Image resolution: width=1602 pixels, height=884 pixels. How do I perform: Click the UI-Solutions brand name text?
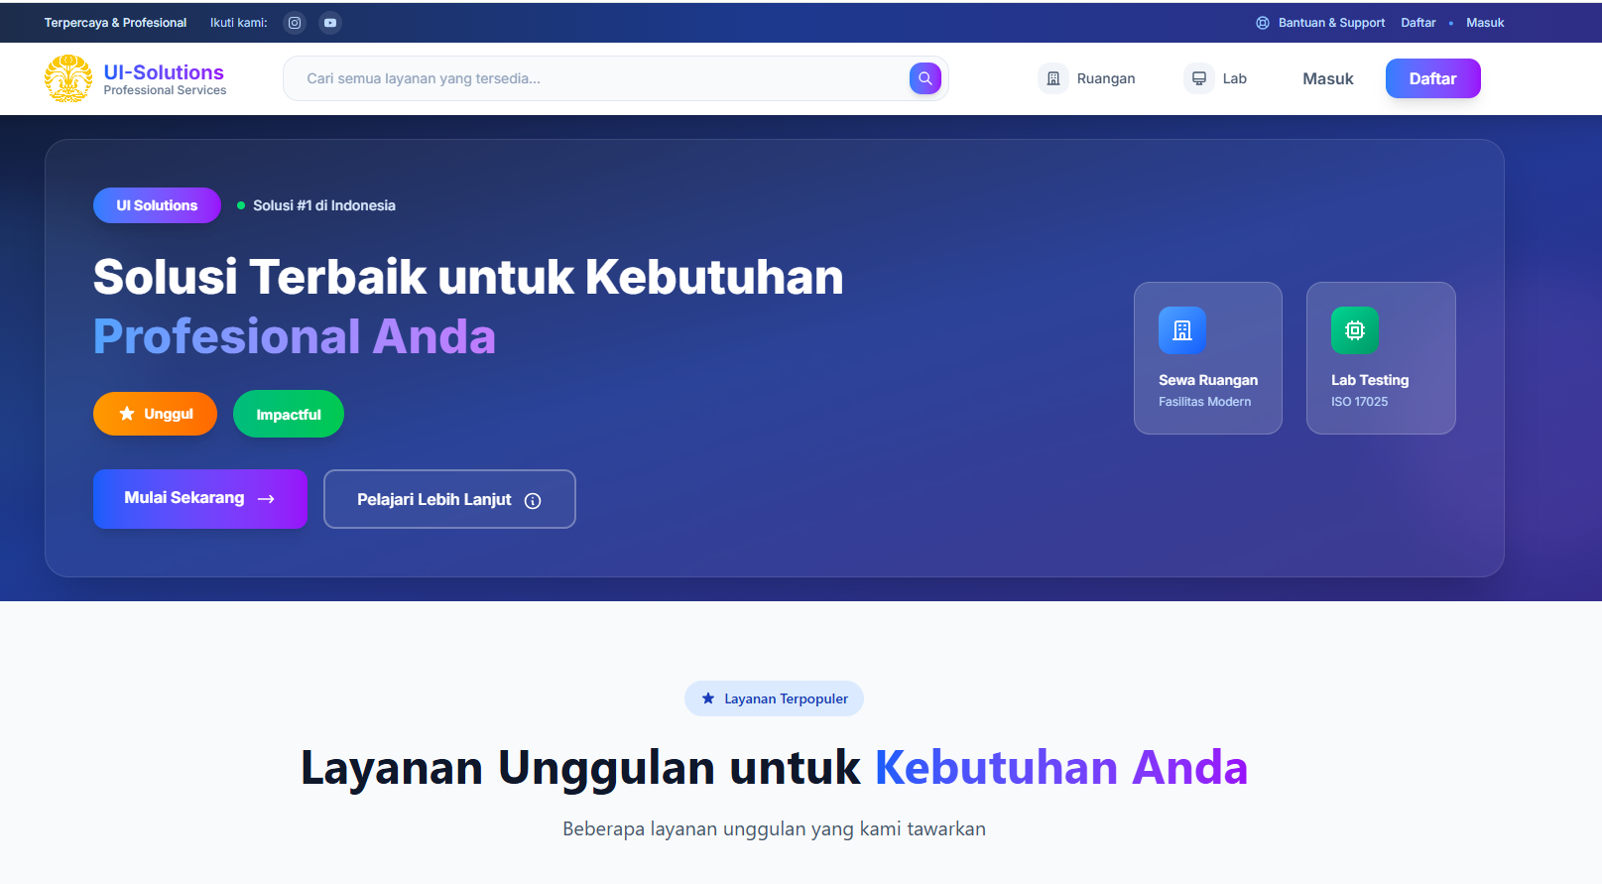pyautogui.click(x=164, y=72)
